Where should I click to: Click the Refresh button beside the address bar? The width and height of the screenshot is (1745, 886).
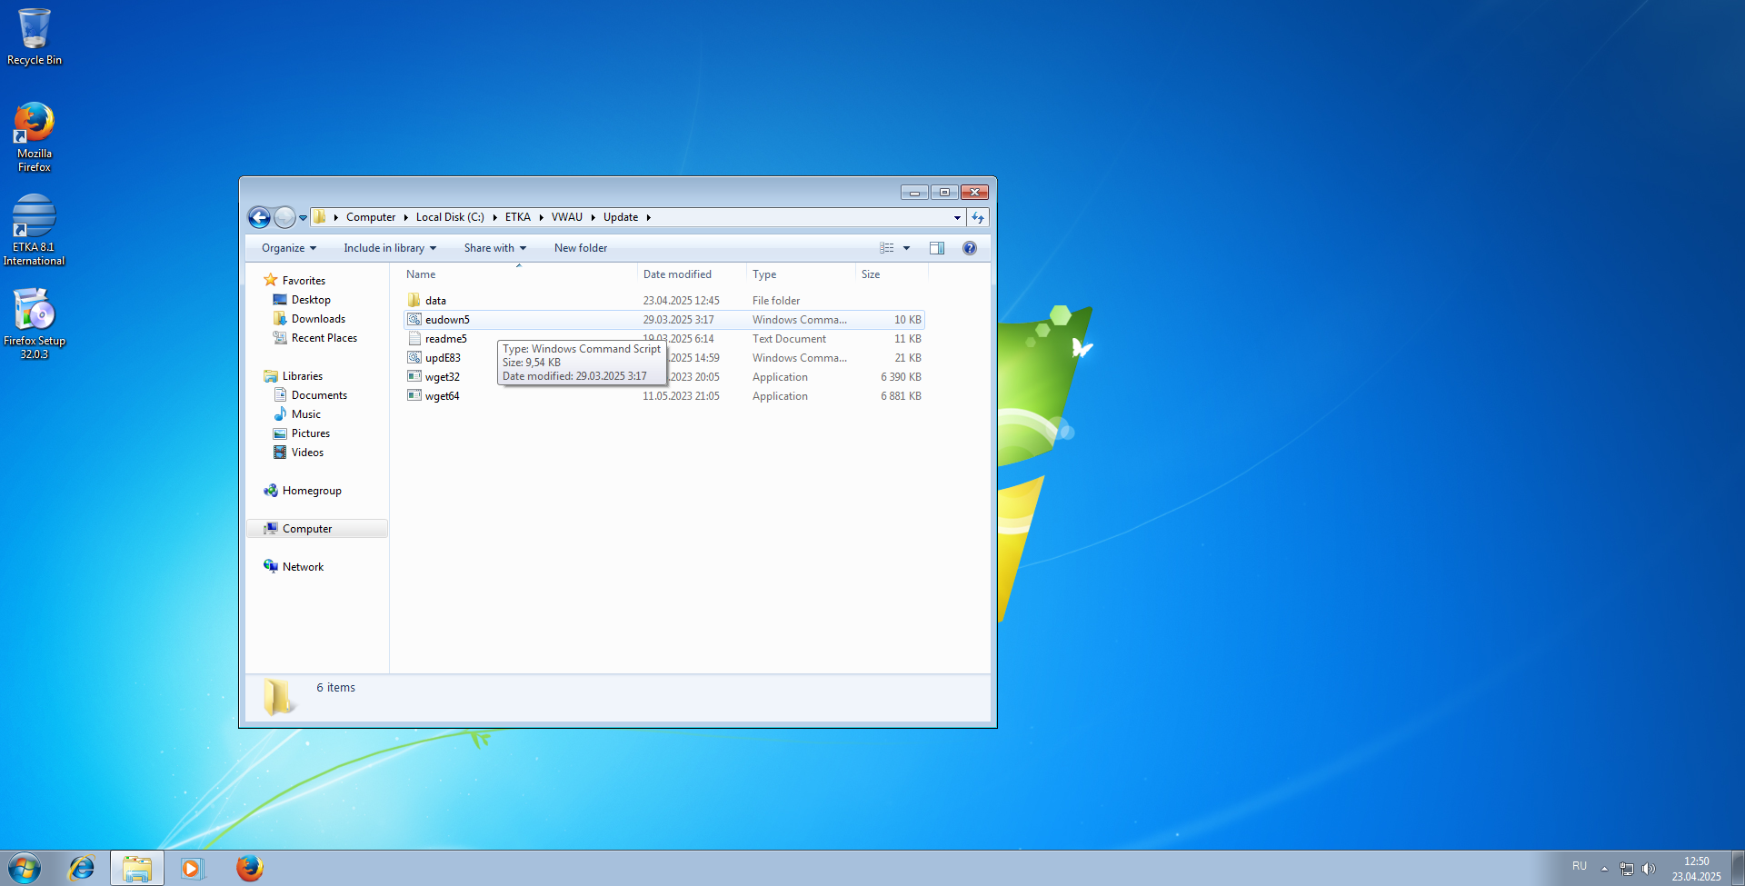tap(978, 217)
